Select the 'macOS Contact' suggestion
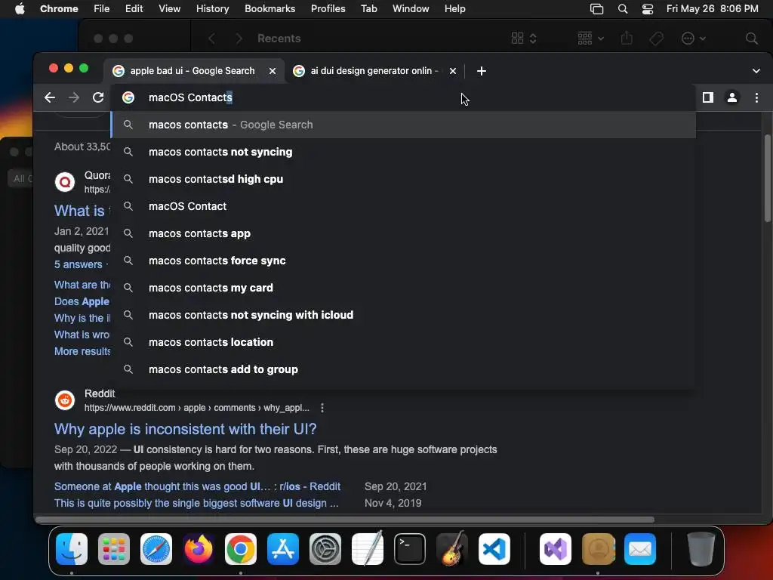 pyautogui.click(x=403, y=206)
